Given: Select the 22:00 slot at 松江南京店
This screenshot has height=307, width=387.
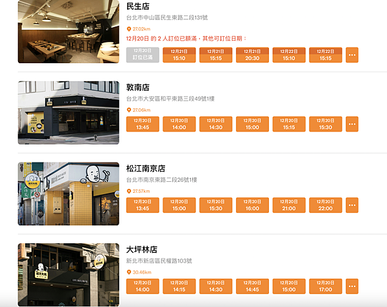Looking at the screenshot, I should point(326,205).
